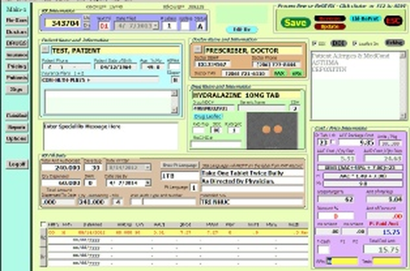Open DRUGS from the left sidebar
The height and width of the screenshot is (271, 410).
[17, 43]
